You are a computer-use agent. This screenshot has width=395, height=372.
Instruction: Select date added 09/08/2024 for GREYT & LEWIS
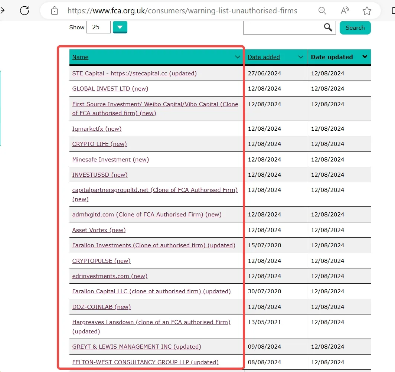264,346
